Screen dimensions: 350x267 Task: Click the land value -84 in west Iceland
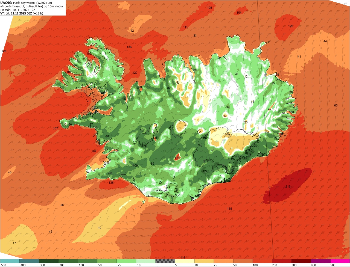coord(107,136)
